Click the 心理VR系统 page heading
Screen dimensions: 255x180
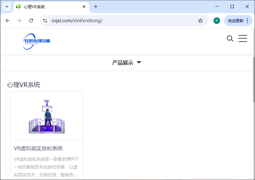pyautogui.click(x=24, y=85)
